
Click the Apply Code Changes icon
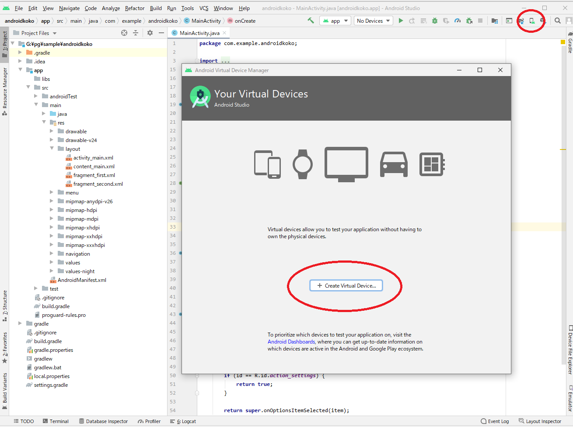coord(423,21)
